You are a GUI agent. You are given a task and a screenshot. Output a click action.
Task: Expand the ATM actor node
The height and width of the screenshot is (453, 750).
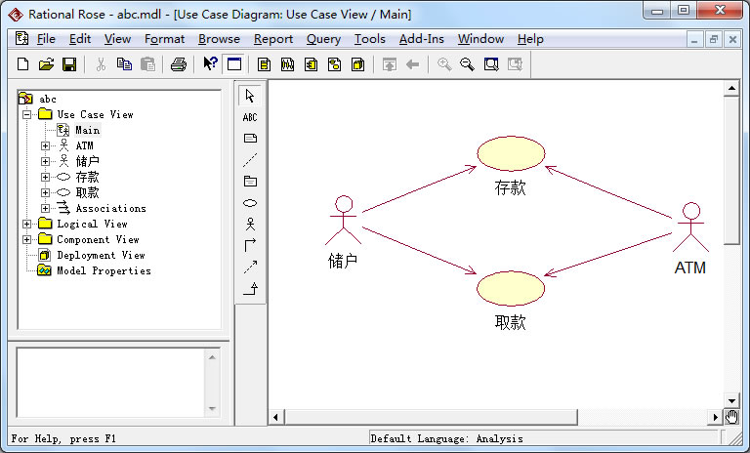tap(46, 145)
